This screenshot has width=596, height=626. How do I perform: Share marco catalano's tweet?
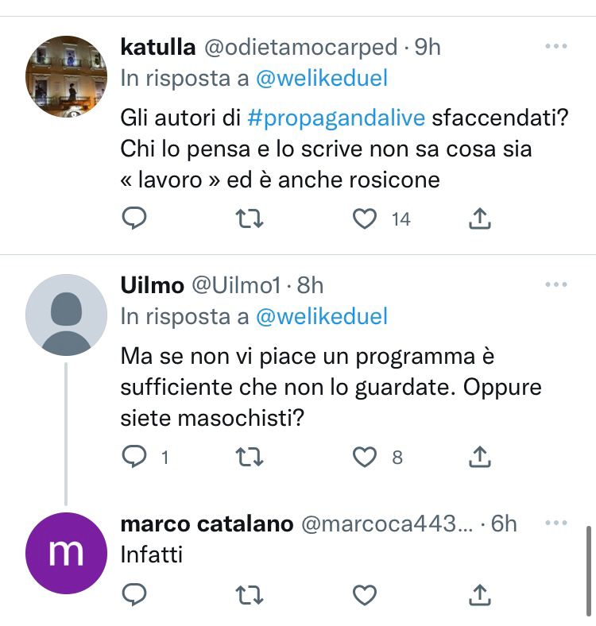479,593
